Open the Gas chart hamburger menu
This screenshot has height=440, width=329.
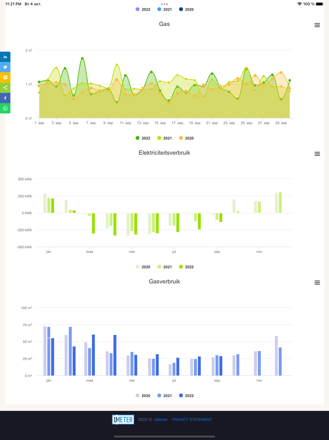coord(317,25)
